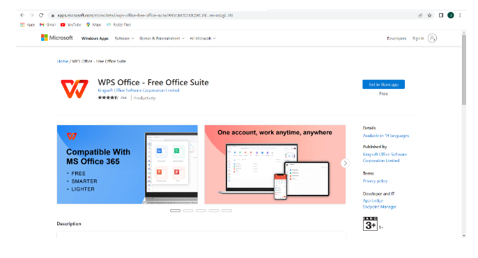Screen dimensions: 478x258
Task: Click the browser forward arrow
Action: click(32, 15)
